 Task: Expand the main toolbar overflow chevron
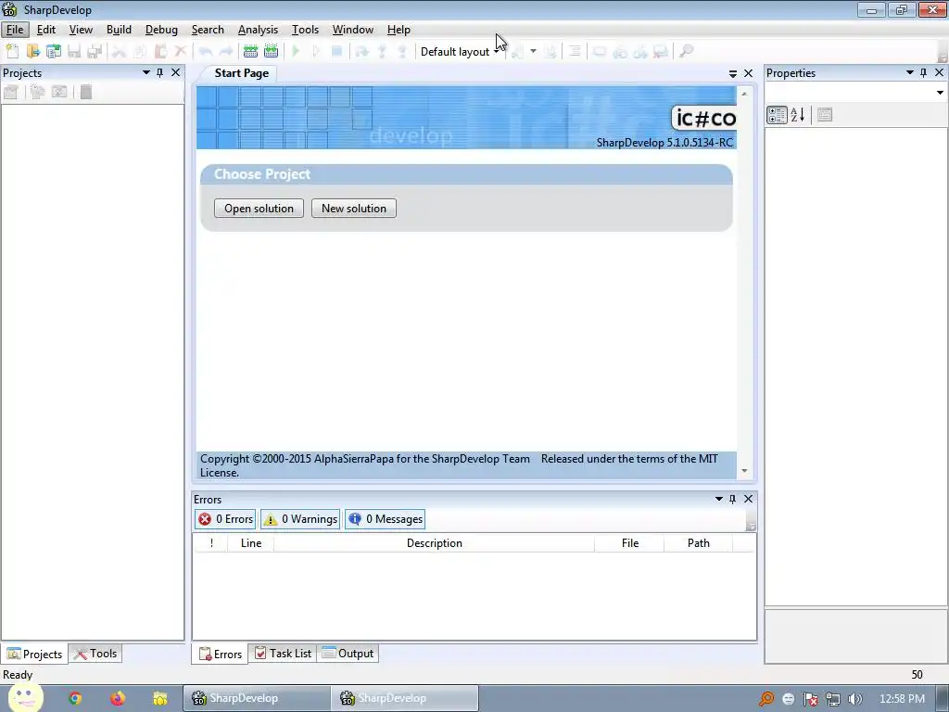tap(943, 56)
